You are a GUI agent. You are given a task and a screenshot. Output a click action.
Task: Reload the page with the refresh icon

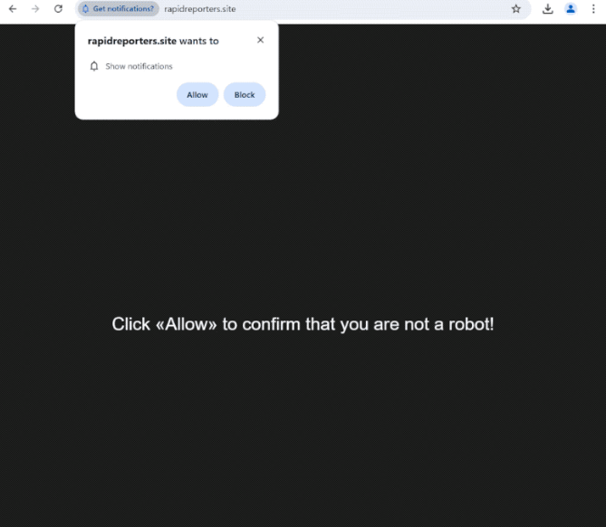(x=58, y=9)
